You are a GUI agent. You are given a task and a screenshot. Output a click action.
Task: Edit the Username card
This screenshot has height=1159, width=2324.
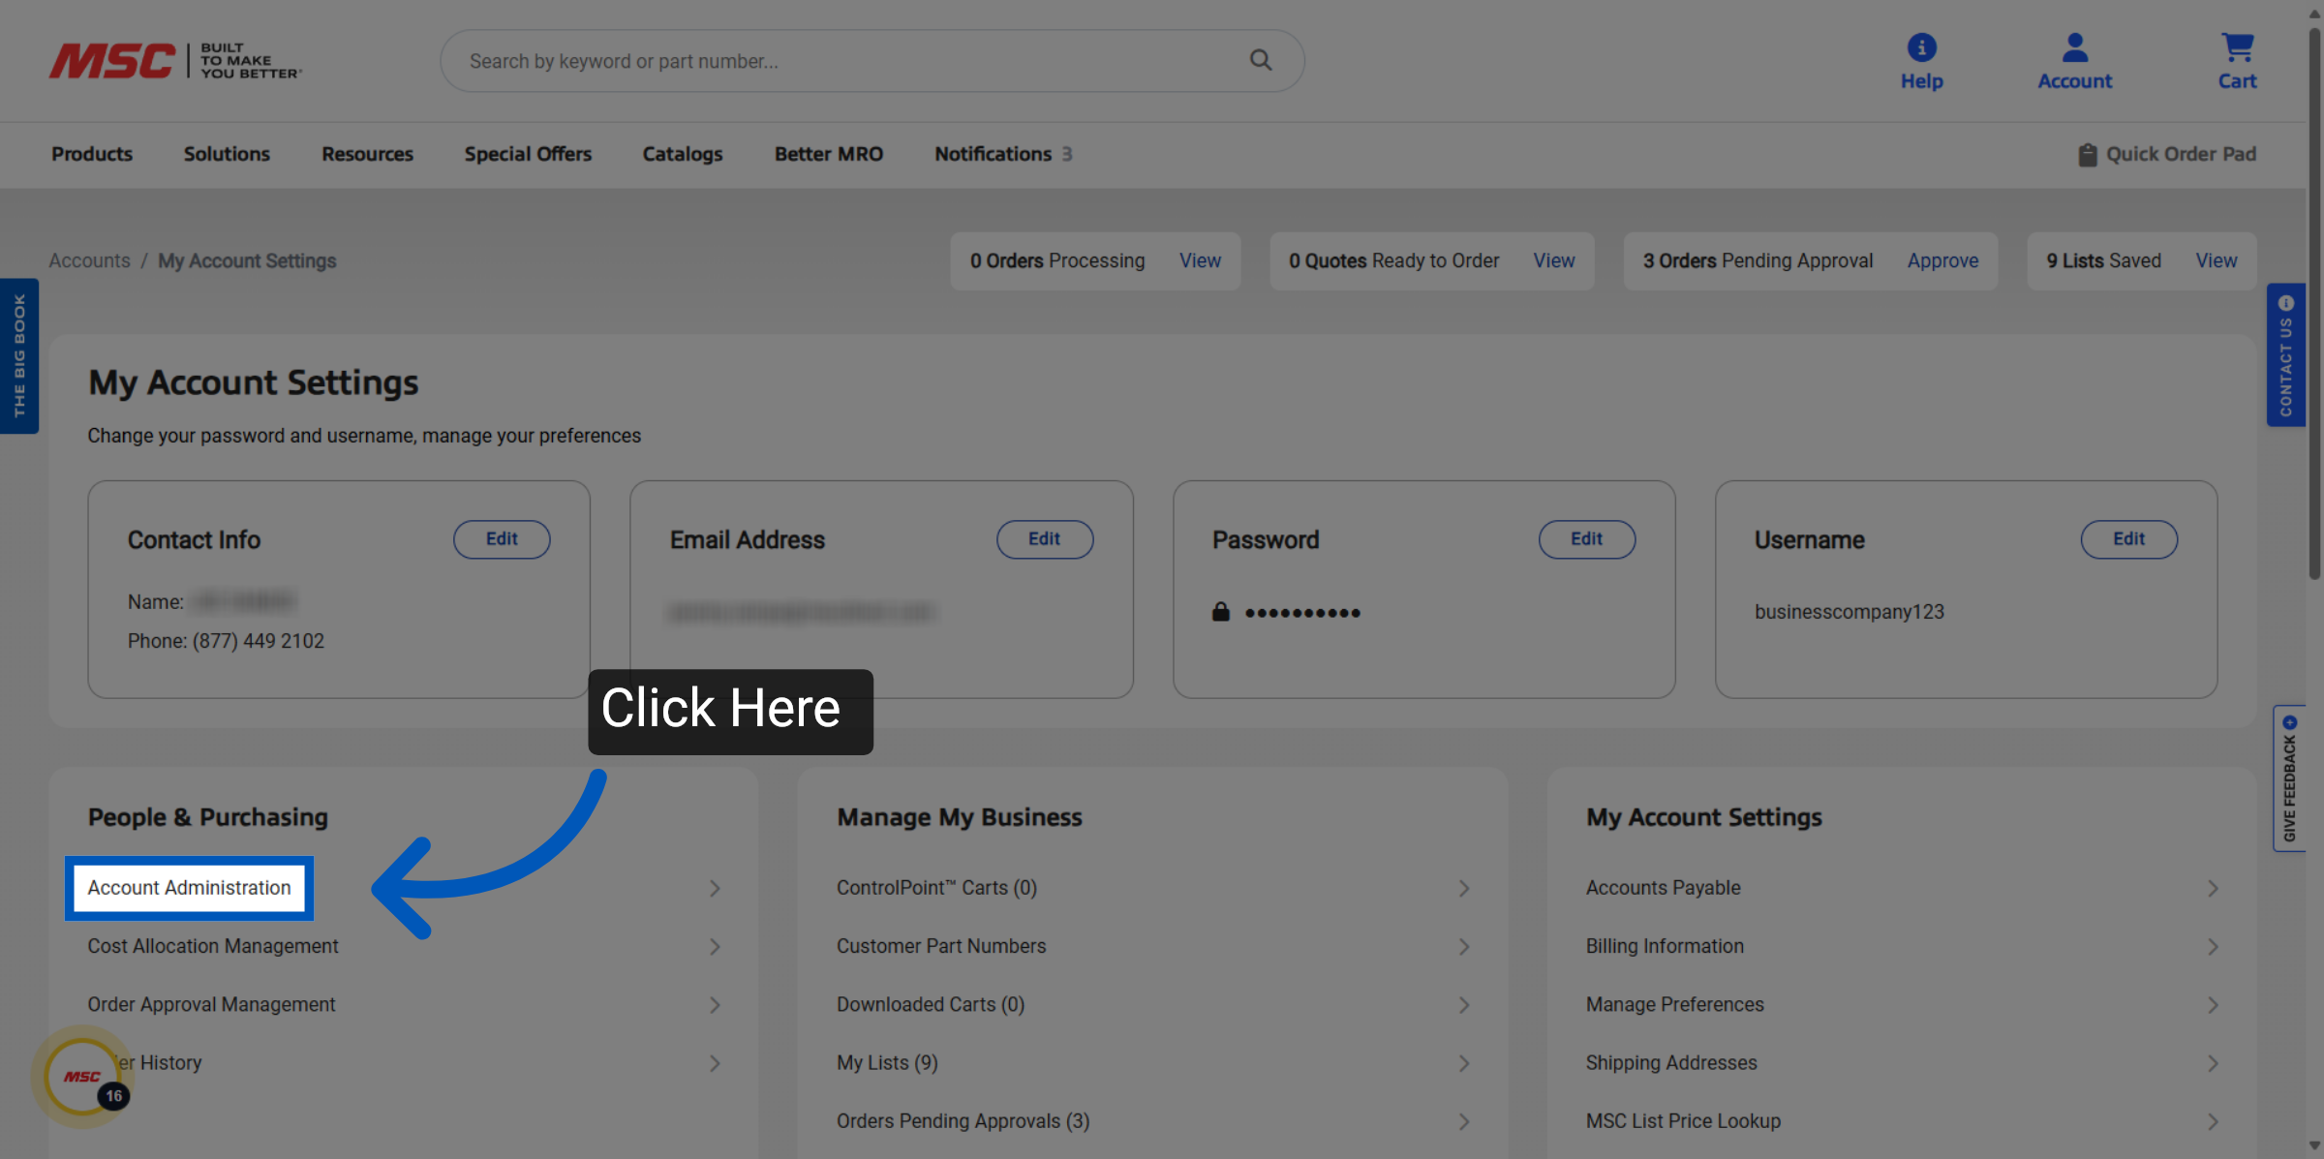[x=2129, y=539]
